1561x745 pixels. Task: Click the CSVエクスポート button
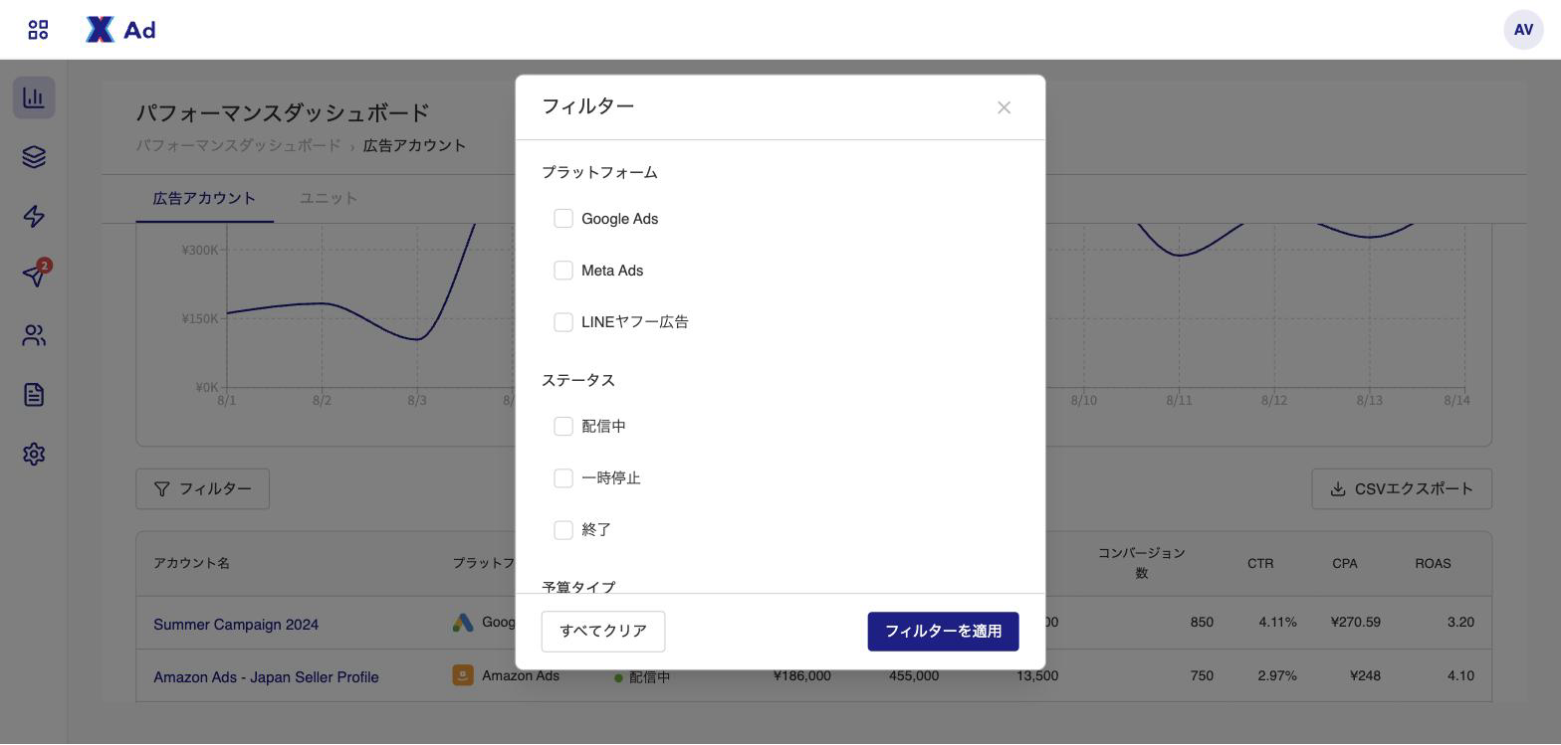[1402, 489]
